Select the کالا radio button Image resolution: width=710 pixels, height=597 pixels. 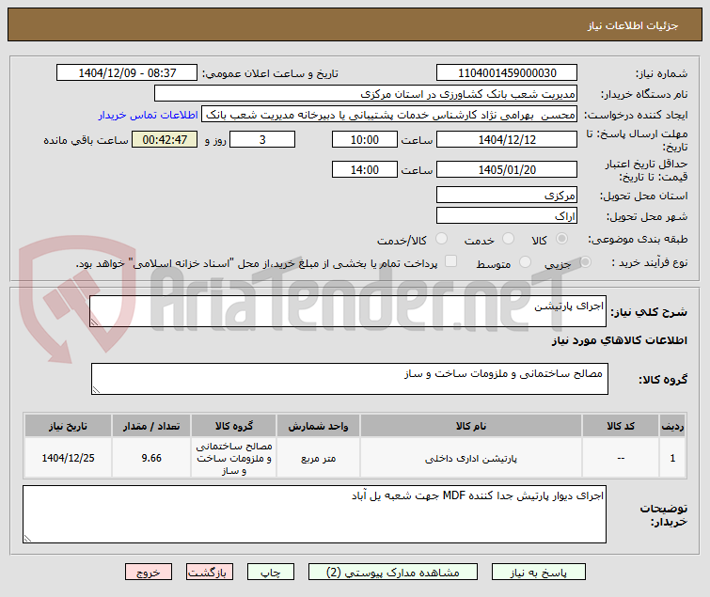point(562,239)
